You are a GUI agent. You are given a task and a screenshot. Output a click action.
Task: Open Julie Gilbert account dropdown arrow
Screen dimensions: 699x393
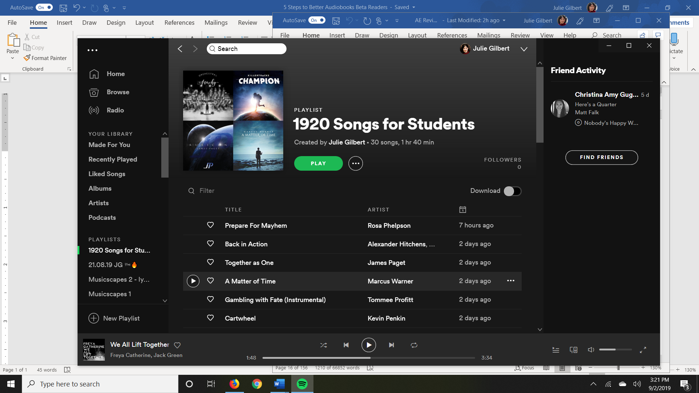(x=524, y=49)
